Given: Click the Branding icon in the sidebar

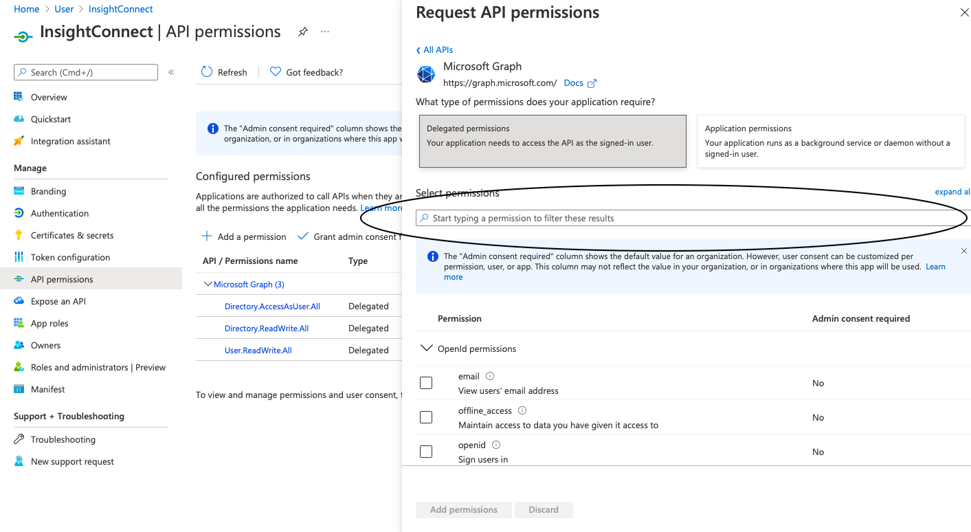Looking at the screenshot, I should [x=19, y=191].
